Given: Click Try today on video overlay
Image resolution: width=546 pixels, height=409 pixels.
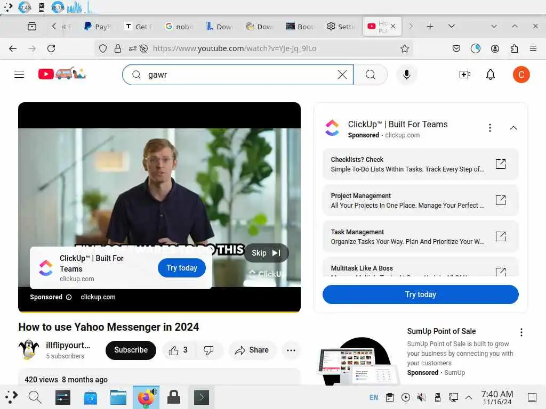Looking at the screenshot, I should click(182, 268).
